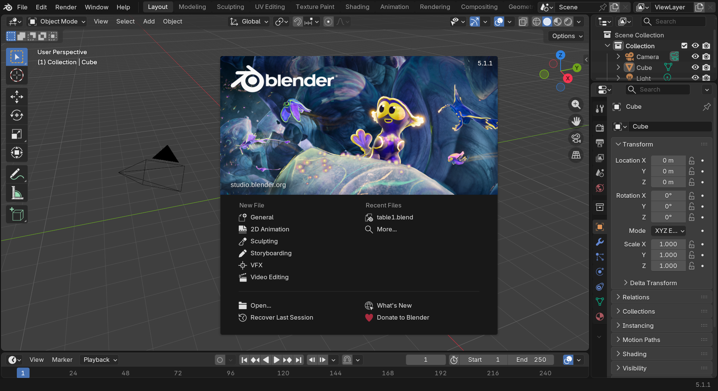
Task: Open the Object Data mesh tab
Action: pyautogui.click(x=600, y=302)
